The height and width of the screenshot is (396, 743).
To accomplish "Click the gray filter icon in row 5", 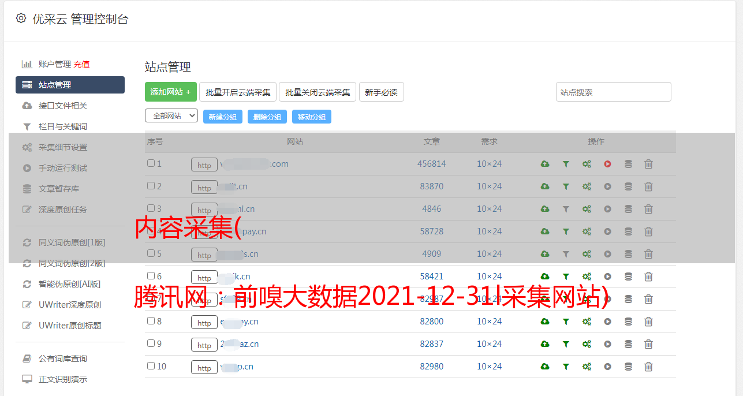I will click(566, 254).
